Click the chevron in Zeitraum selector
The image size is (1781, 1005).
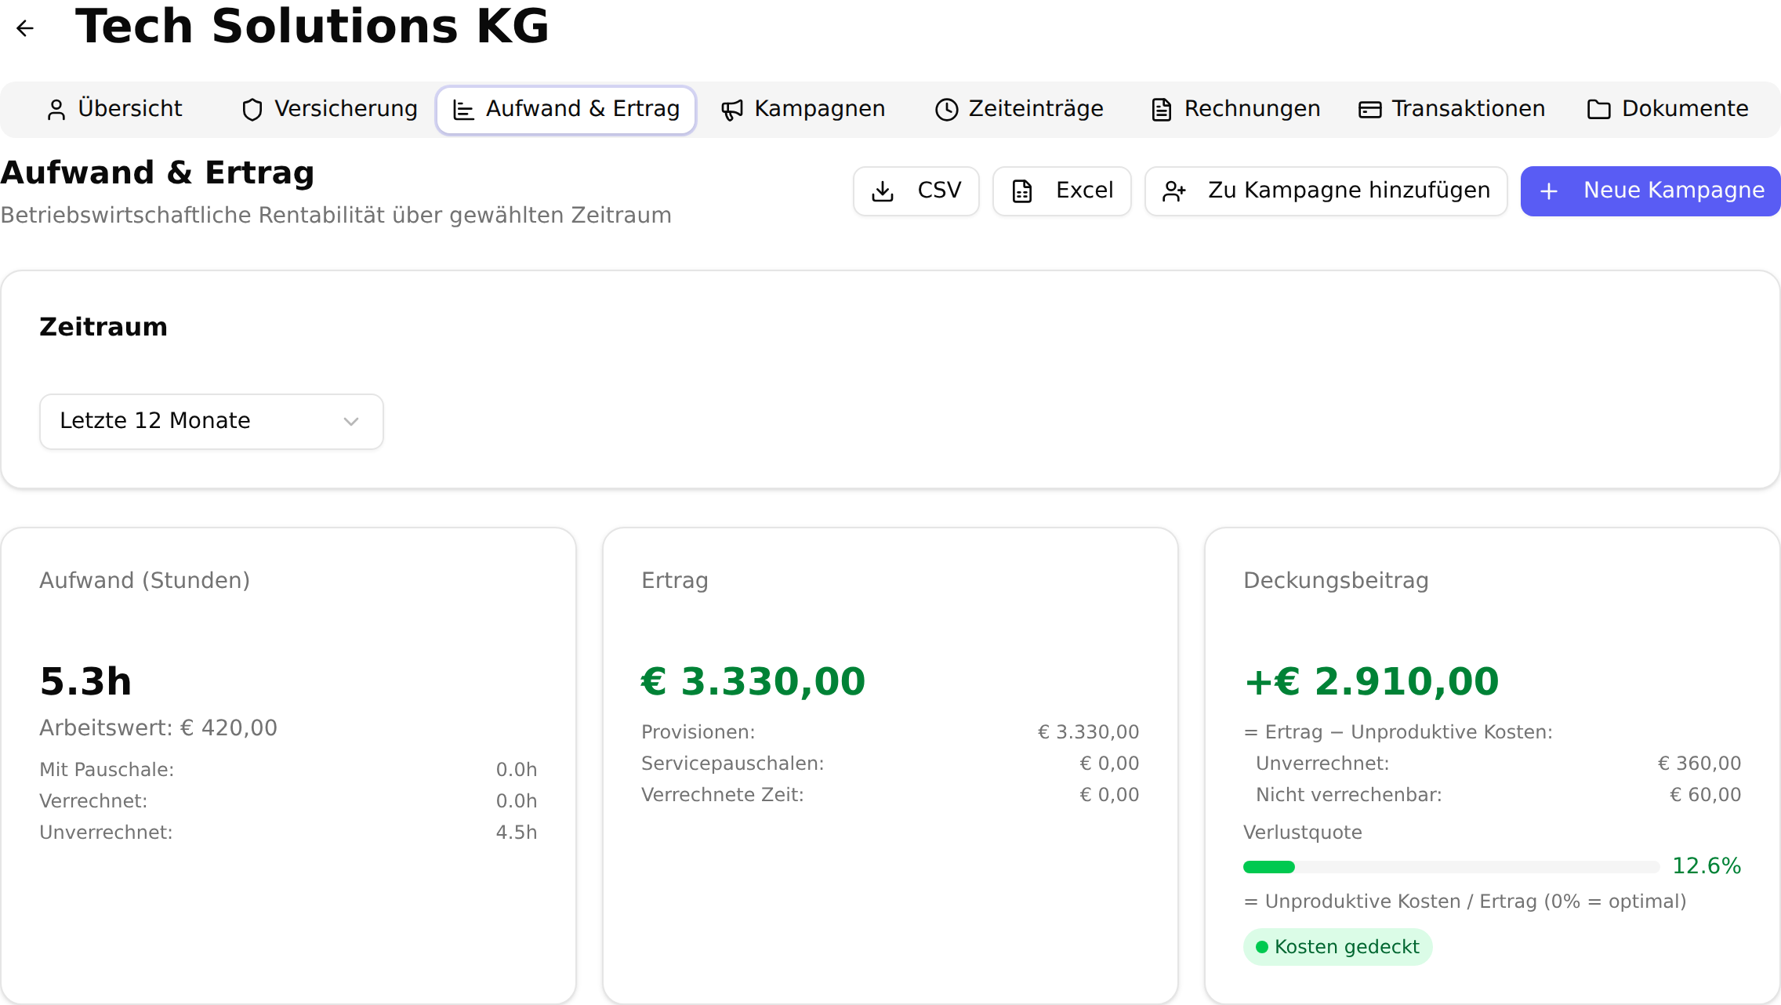point(351,422)
